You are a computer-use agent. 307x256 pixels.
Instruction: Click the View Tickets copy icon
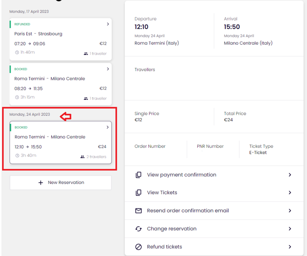[138, 193]
